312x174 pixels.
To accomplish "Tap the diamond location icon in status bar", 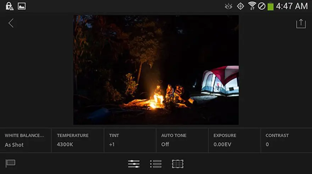I will (240, 6).
